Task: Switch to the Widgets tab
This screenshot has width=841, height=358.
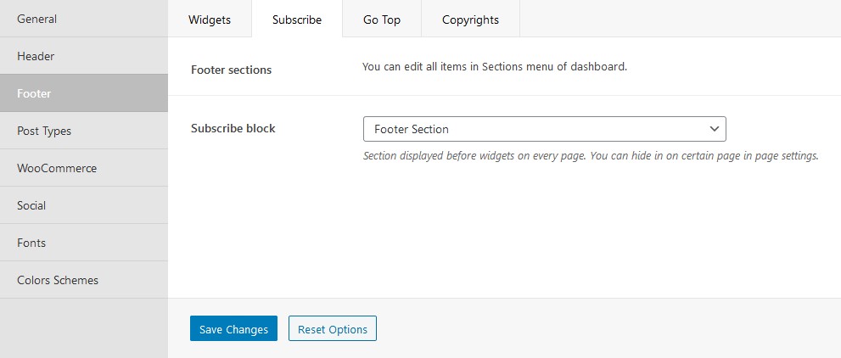Action: click(210, 20)
